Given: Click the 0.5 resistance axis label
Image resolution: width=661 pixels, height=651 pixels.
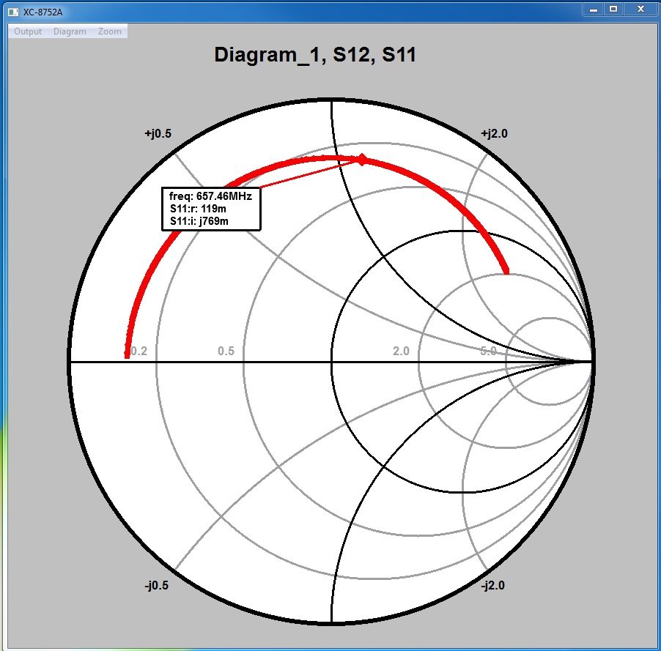Looking at the screenshot, I should [226, 351].
